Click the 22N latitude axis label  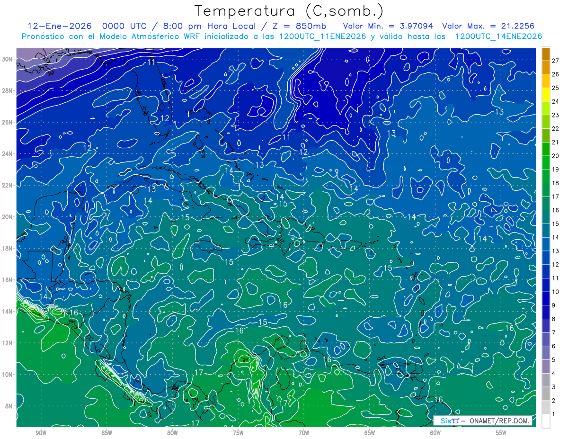pos(8,185)
